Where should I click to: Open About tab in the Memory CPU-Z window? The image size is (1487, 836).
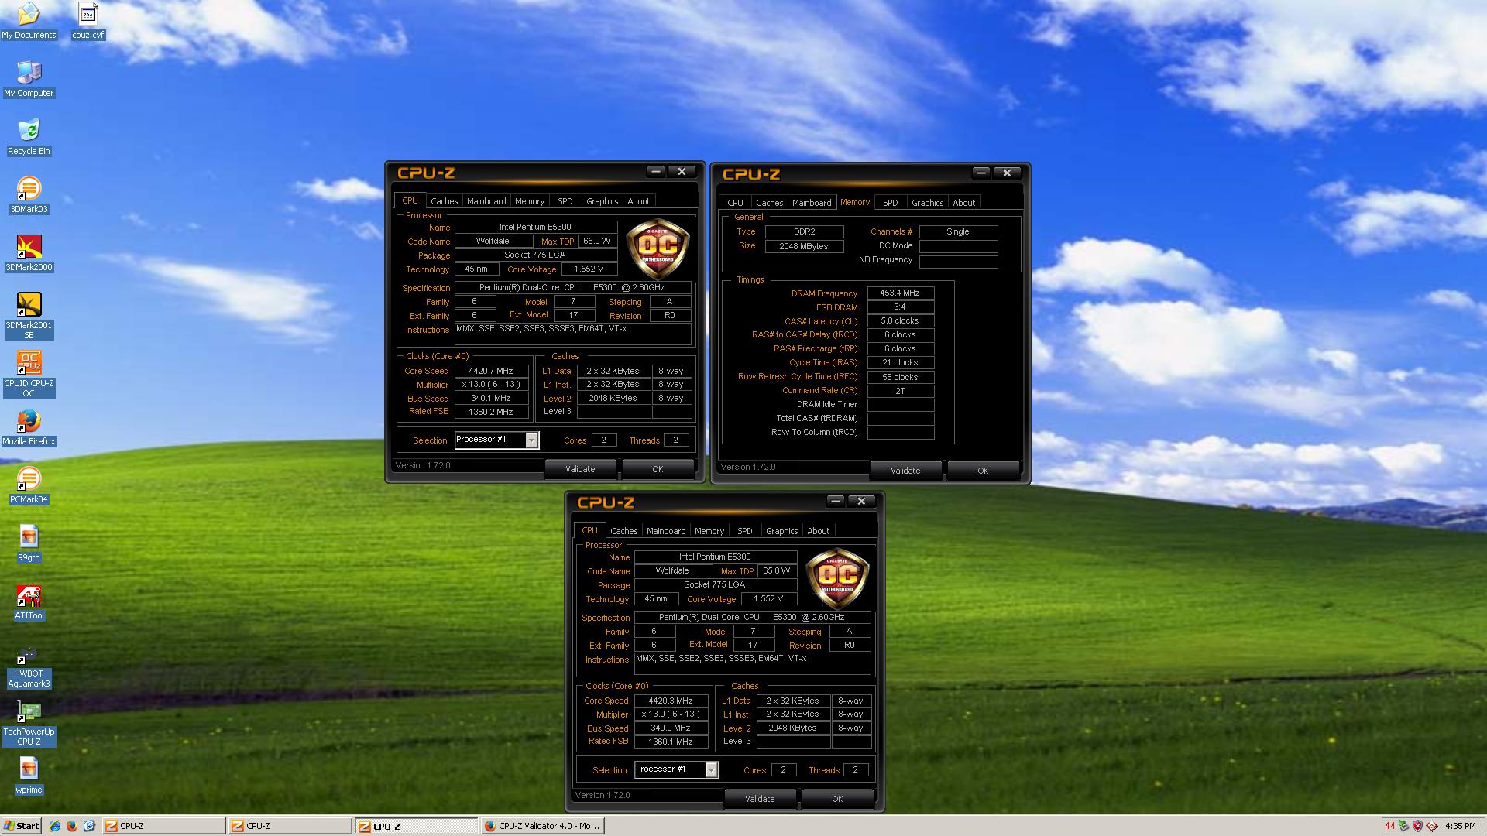pos(964,203)
